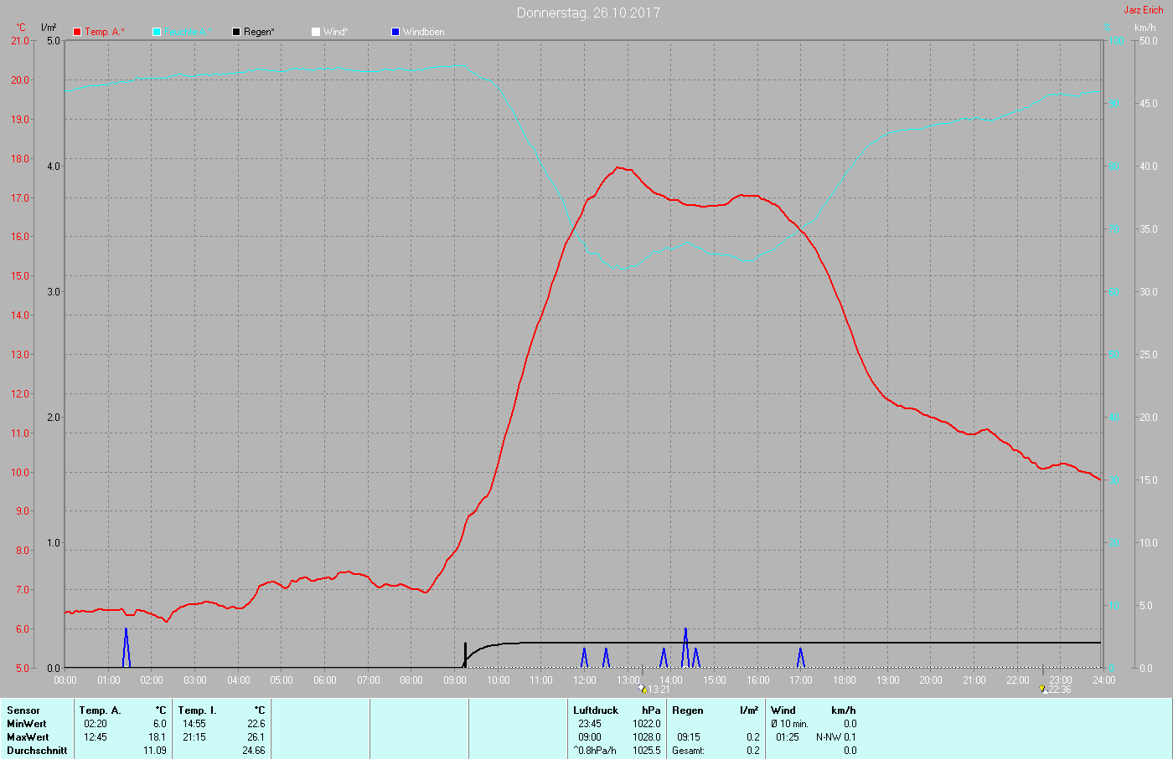The width and height of the screenshot is (1173, 759).
Task: Click the MinWert row label
Action: tap(27, 724)
